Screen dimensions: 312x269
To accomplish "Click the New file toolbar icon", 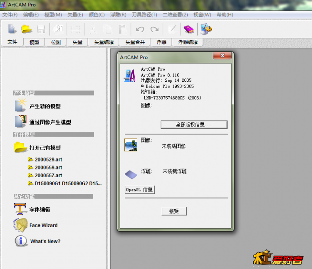I will (12, 29).
